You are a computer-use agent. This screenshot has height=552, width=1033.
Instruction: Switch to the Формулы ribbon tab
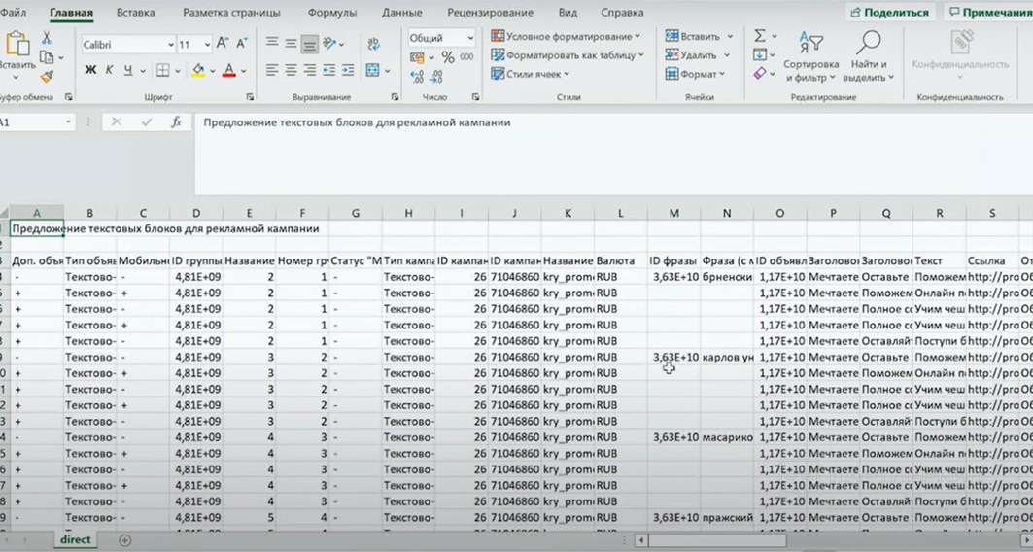pos(333,13)
